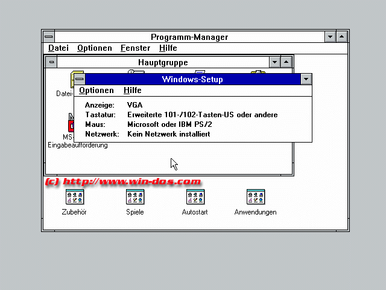Open the Datei menu in Programm-Manager
Screen dimensions: 386x290
pos(59,48)
